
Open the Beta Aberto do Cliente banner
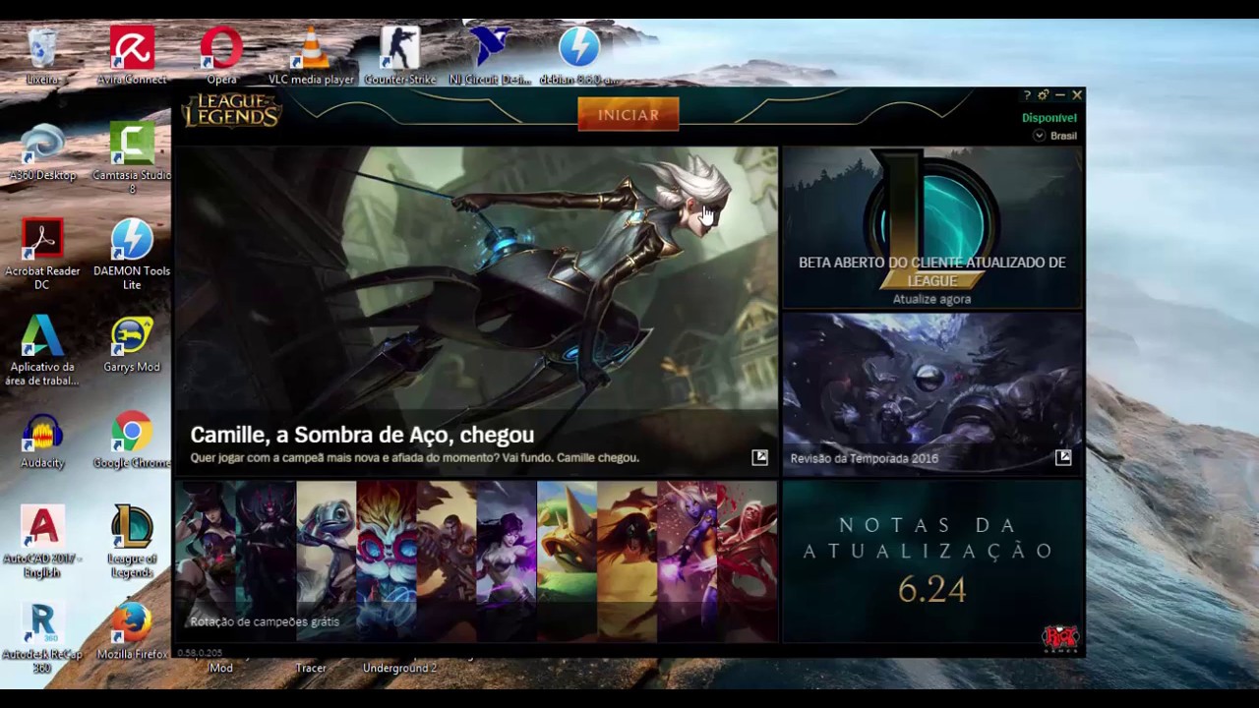pyautogui.click(x=932, y=227)
